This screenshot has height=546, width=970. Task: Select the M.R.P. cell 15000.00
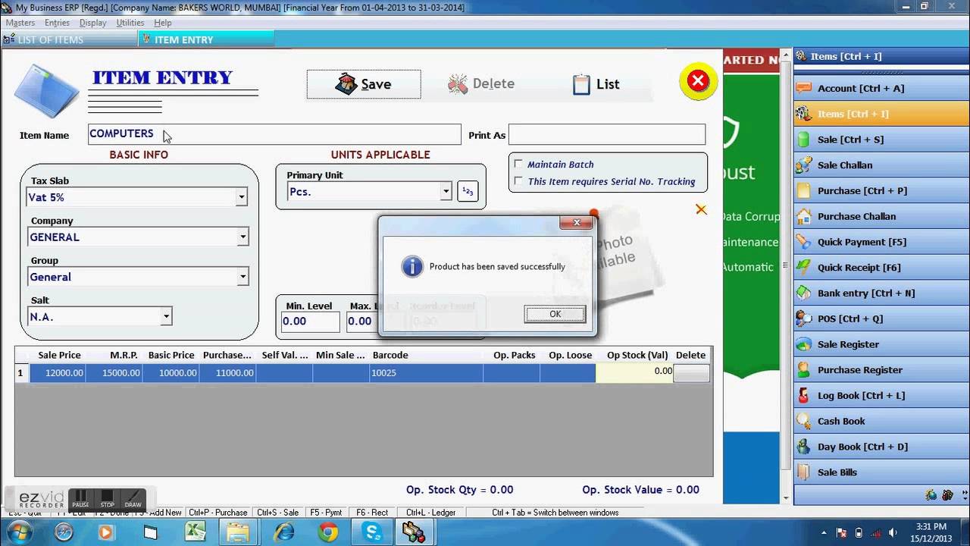tap(114, 372)
